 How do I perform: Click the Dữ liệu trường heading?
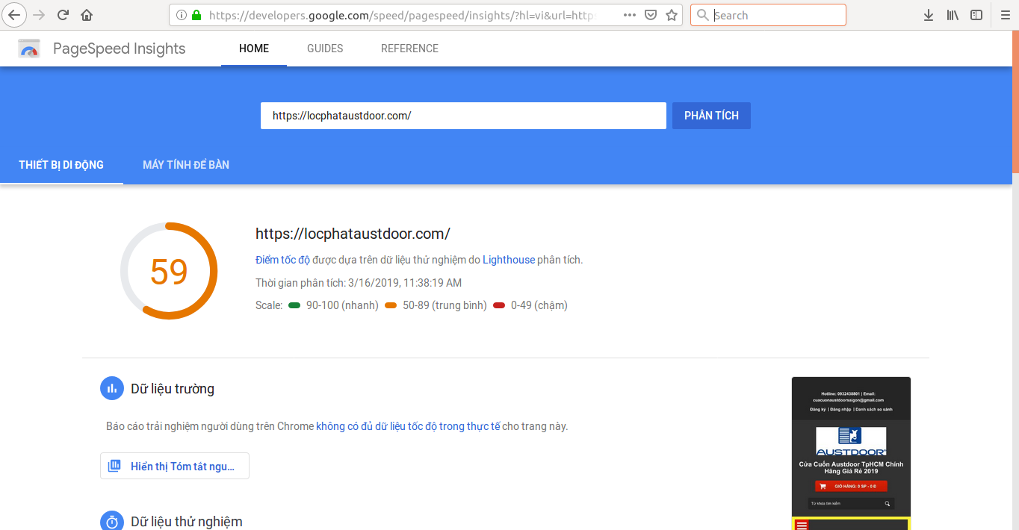[173, 389]
